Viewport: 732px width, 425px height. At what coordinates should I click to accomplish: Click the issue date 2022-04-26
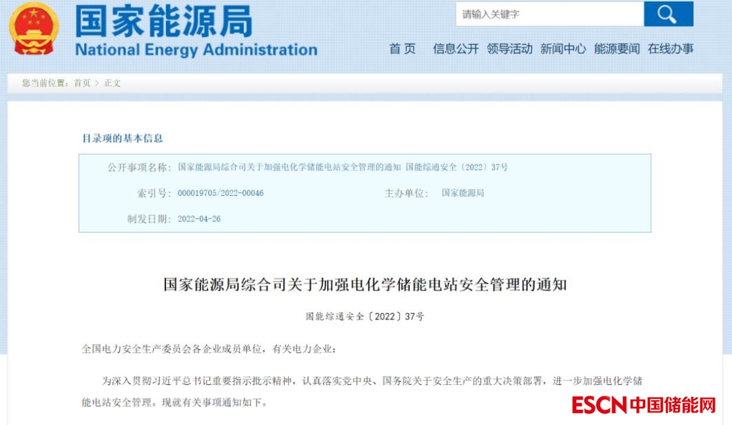click(x=199, y=219)
